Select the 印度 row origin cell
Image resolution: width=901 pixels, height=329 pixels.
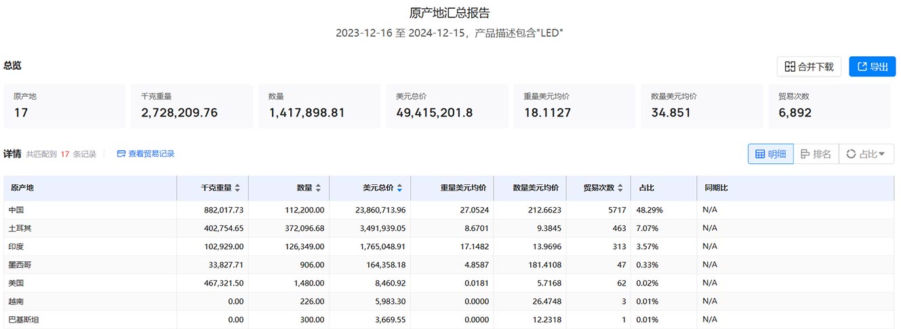pyautogui.click(x=90, y=246)
